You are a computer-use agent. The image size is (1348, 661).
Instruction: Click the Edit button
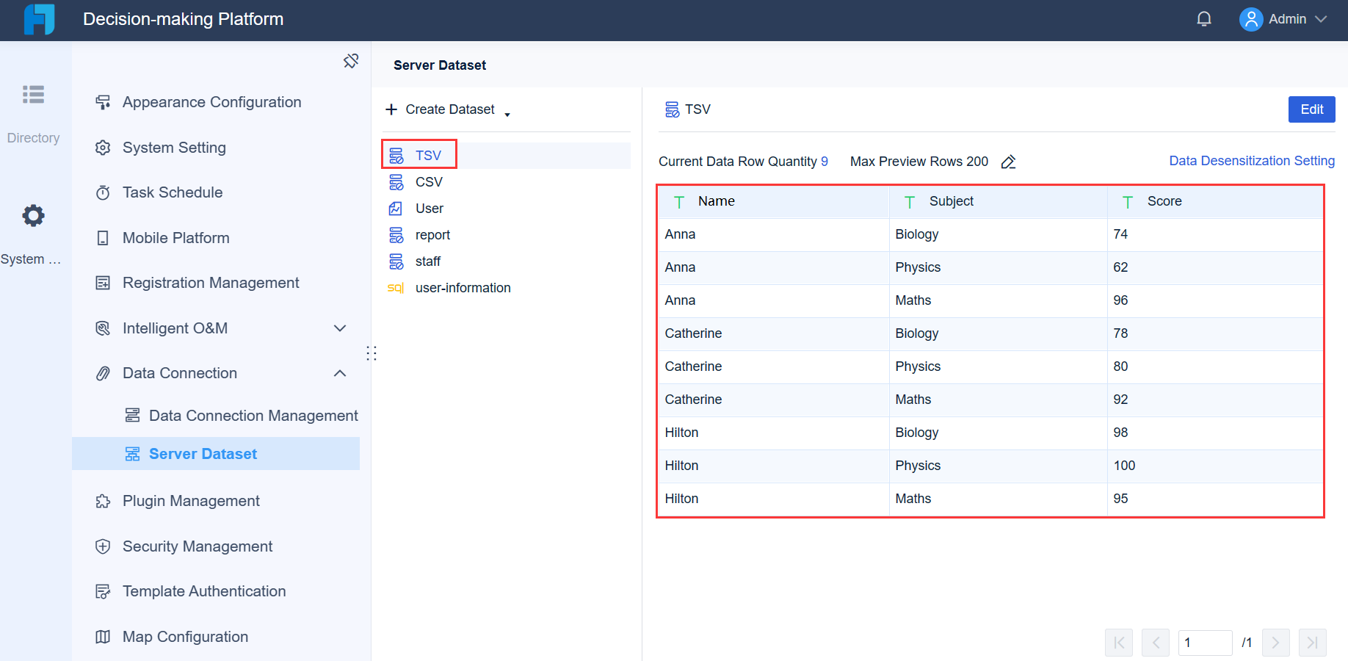click(x=1311, y=109)
